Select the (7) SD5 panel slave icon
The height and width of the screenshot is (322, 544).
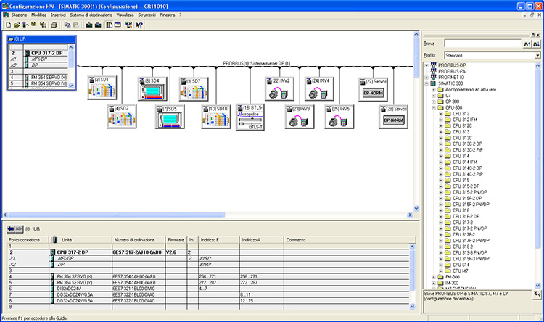tap(170, 117)
